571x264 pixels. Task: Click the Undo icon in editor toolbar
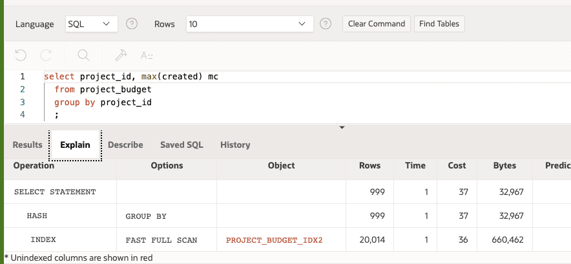(21, 56)
